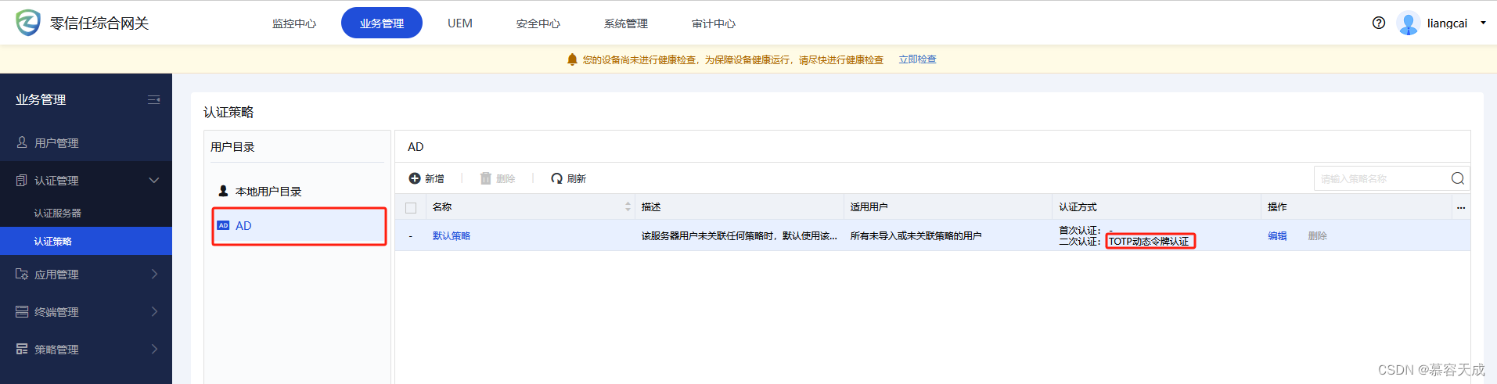Click the 用户管理 sidebar person icon

[22, 142]
